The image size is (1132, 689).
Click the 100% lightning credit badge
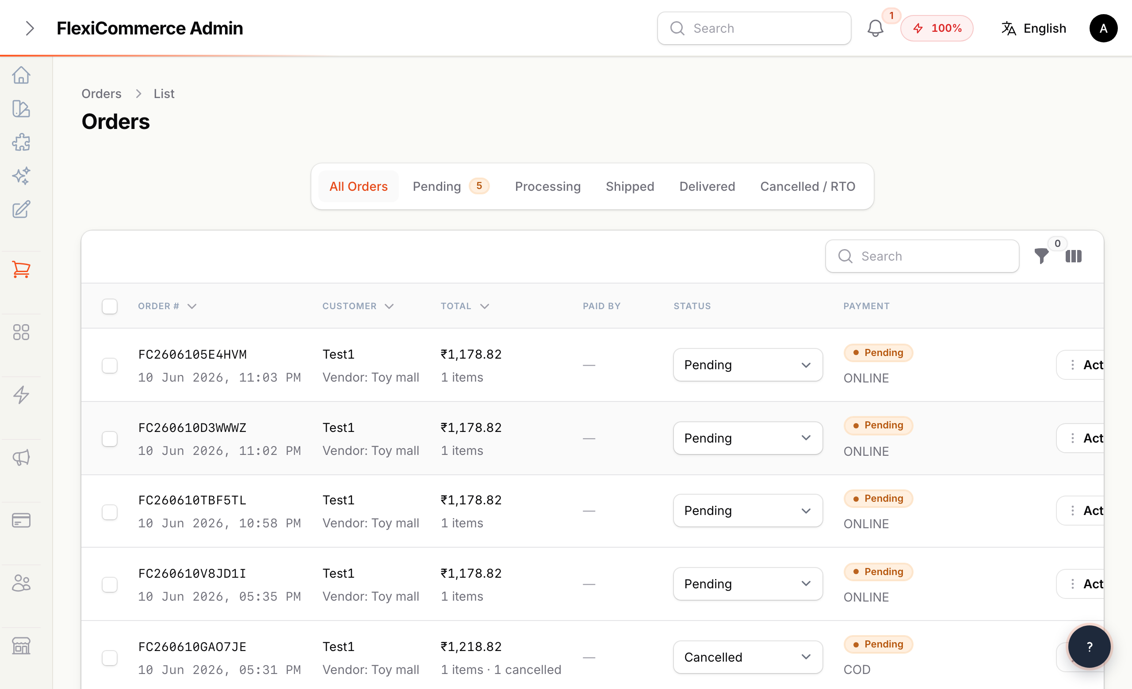coord(937,28)
